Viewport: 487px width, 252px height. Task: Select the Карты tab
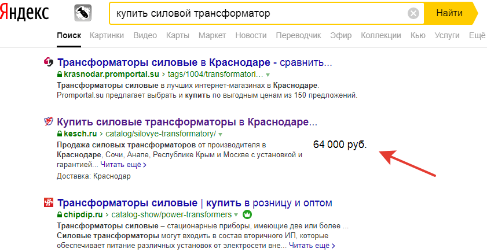pyautogui.click(x=178, y=36)
